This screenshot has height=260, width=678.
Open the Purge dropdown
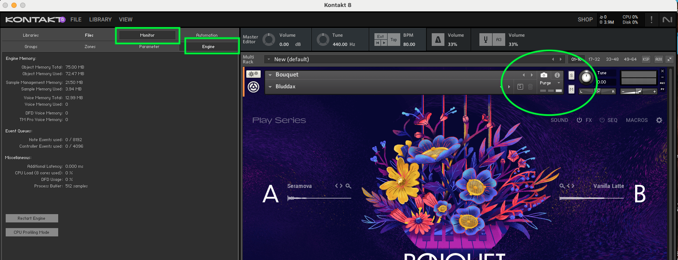coord(550,83)
